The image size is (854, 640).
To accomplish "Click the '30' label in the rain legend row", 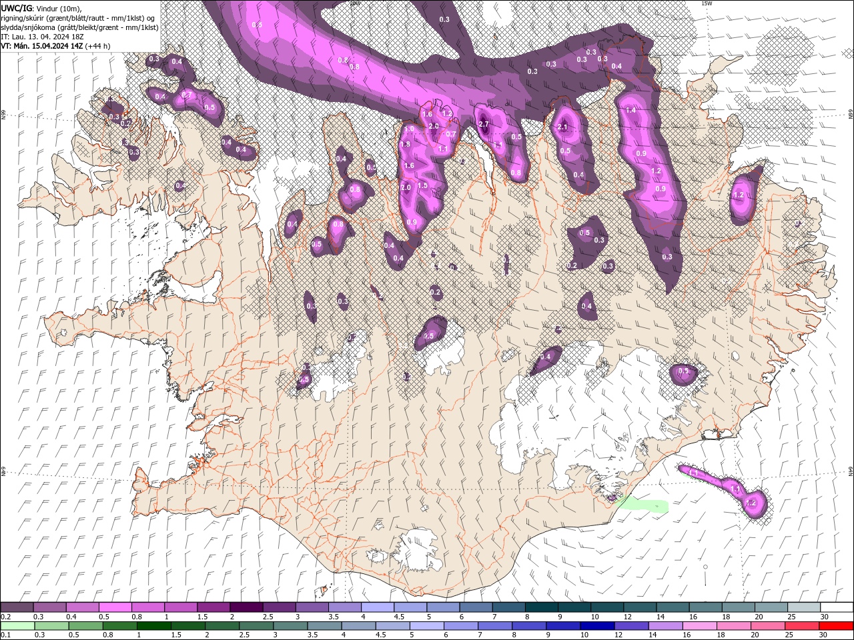I will [823, 635].
